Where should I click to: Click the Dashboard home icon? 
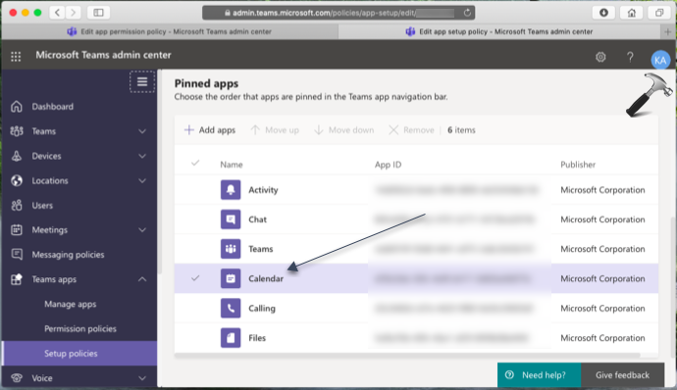[x=17, y=107]
